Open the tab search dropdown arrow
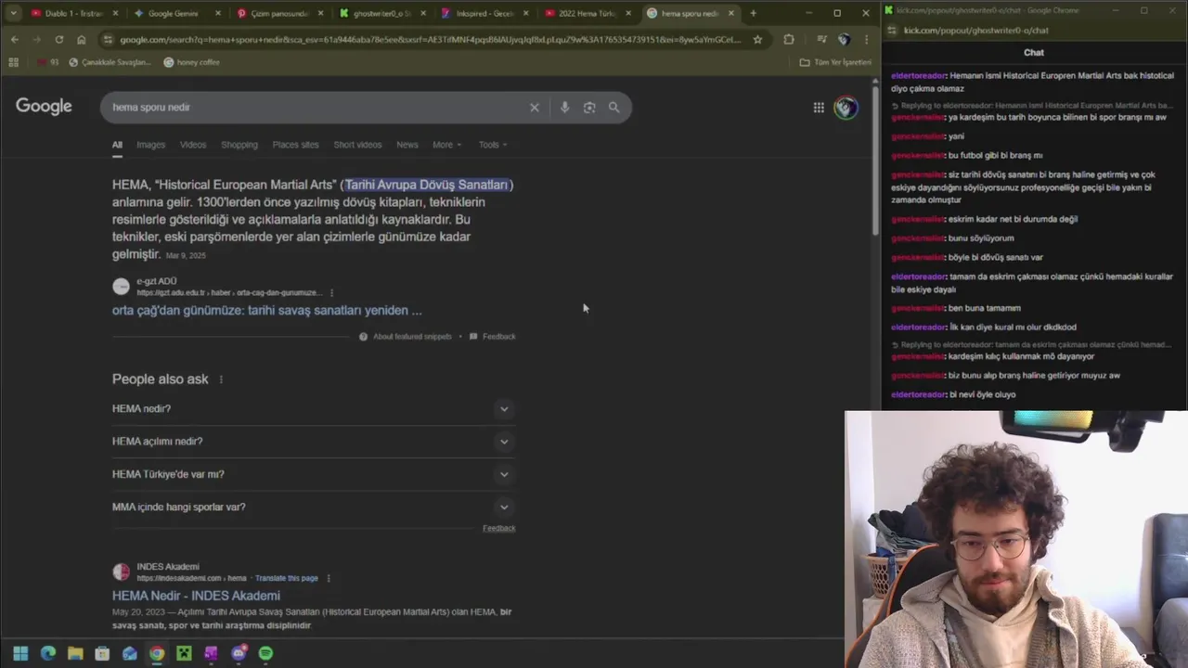Viewport: 1188px width, 668px height. tap(13, 13)
